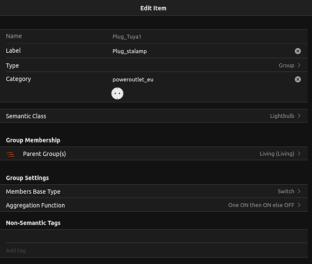Click the Group type value
This screenshot has width=312, height=264.
286,65
